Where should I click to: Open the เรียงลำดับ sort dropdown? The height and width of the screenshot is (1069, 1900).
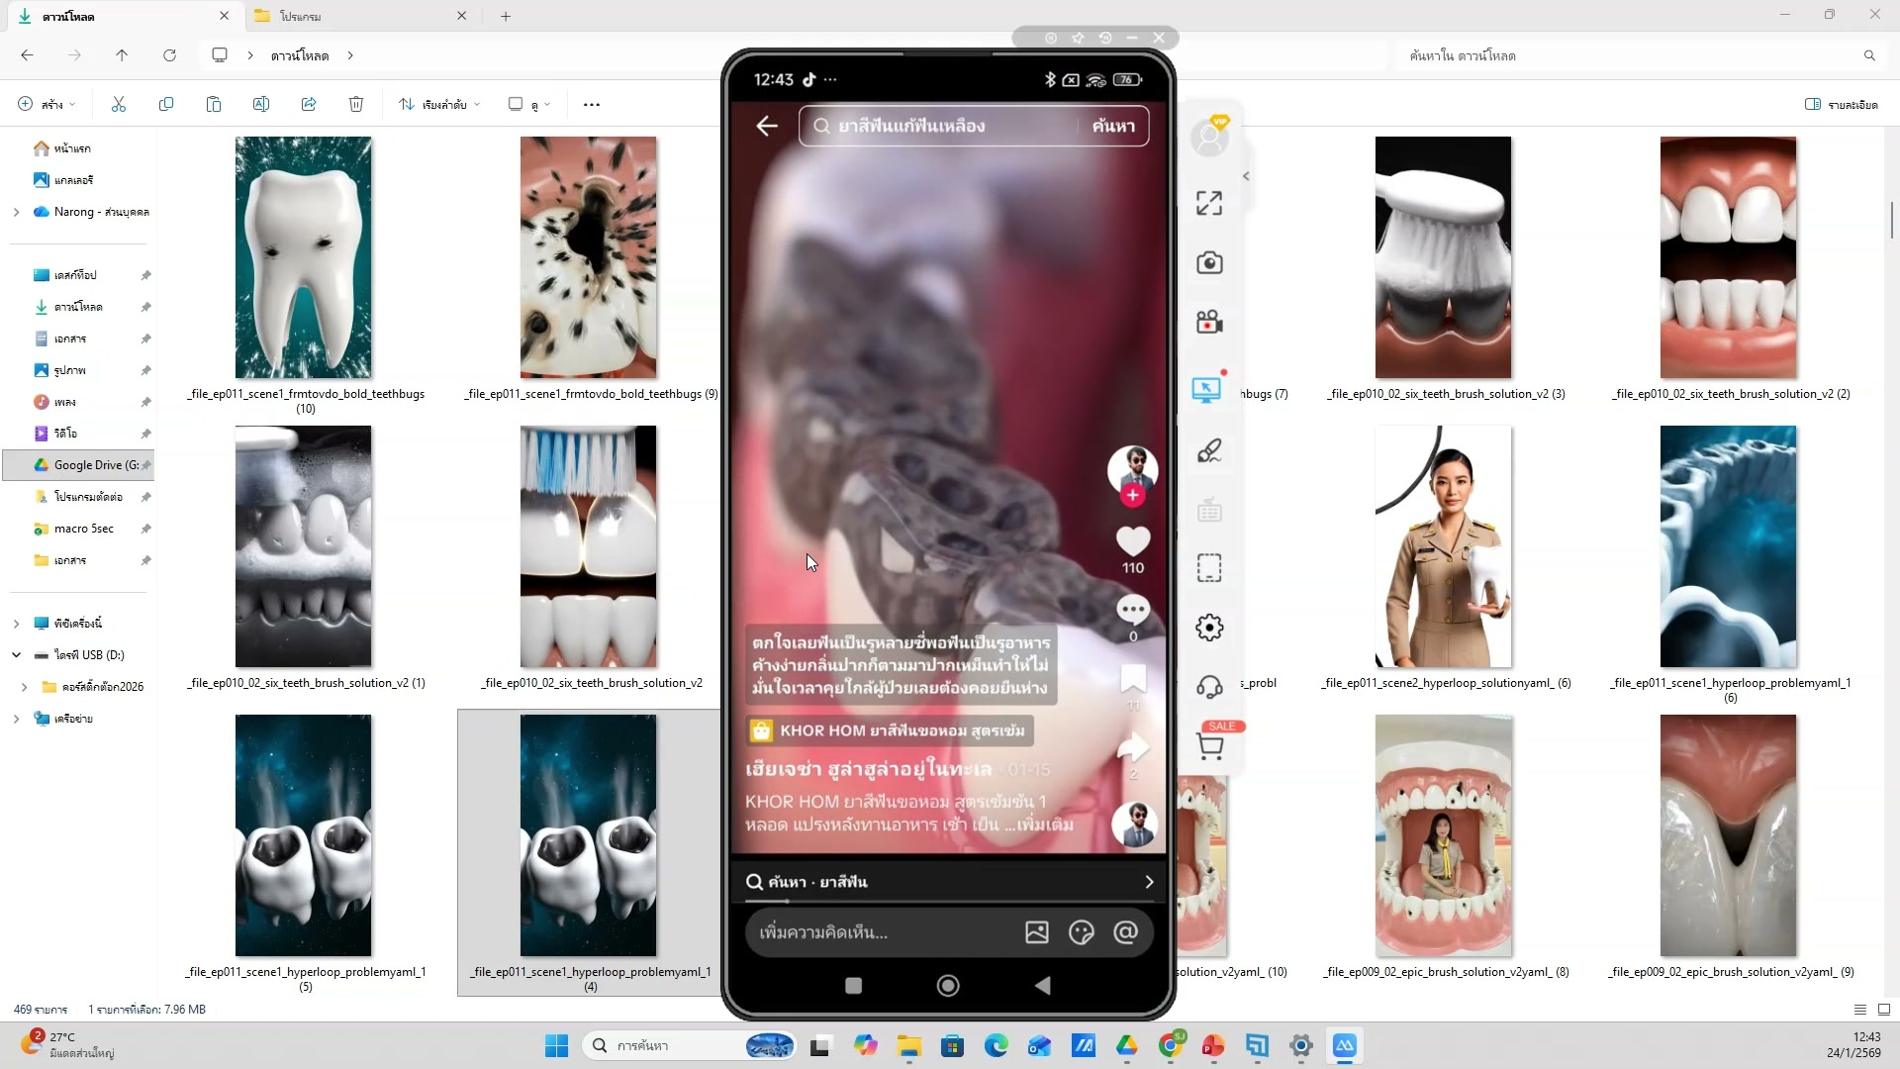point(438,104)
